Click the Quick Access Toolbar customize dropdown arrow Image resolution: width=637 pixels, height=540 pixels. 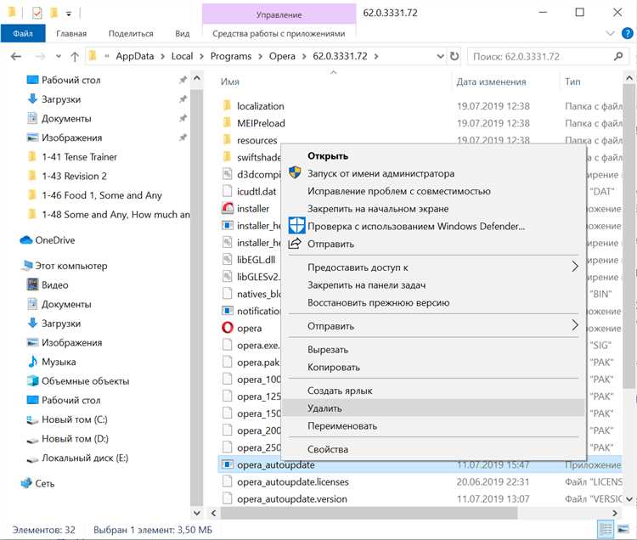[x=69, y=14]
